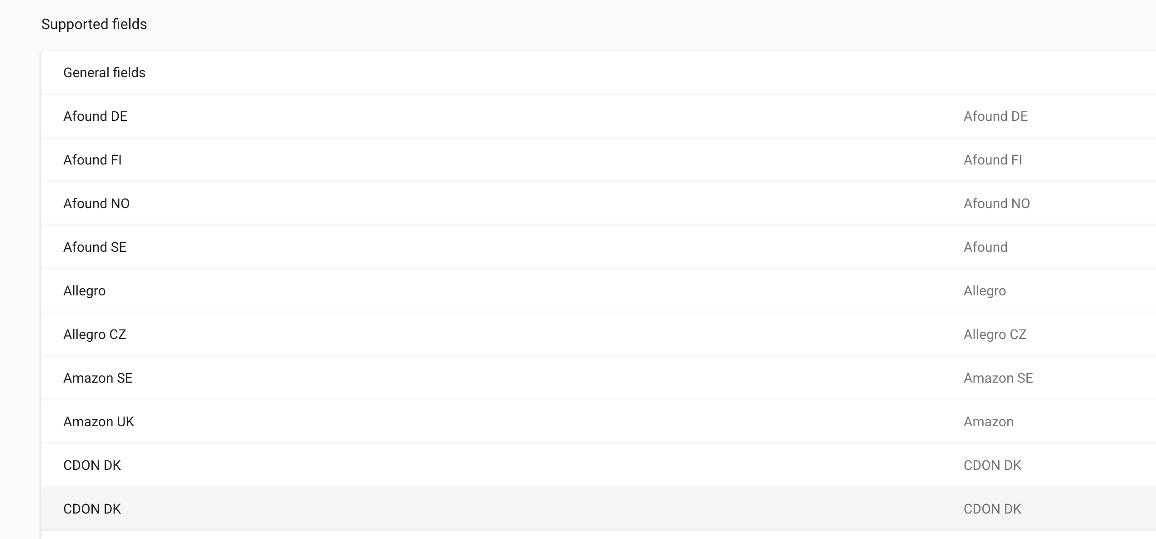This screenshot has height=539, width=1156.
Task: Open the Afound SE field group
Action: click(x=598, y=247)
